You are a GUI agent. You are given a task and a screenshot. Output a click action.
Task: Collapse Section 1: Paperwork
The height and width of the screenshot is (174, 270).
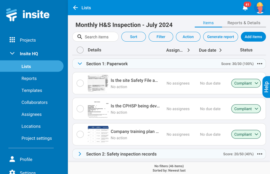(x=80, y=64)
